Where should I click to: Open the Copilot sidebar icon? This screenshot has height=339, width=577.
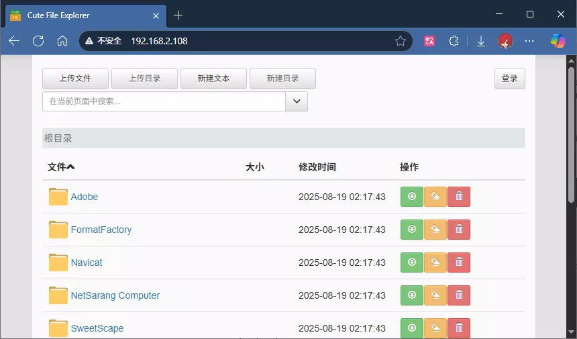pyautogui.click(x=558, y=41)
